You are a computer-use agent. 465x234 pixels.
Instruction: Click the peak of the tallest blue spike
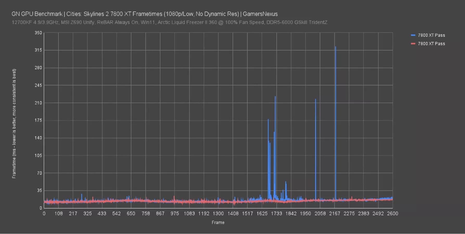click(x=335, y=47)
